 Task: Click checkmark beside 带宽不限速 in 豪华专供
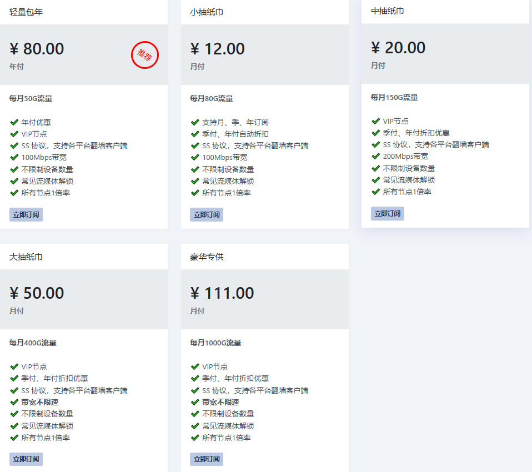[x=195, y=402]
